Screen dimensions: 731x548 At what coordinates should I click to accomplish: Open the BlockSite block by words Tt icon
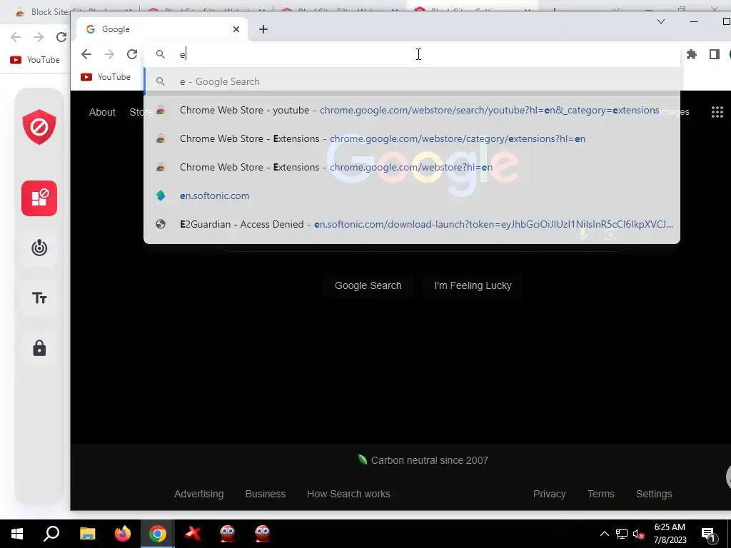click(x=39, y=298)
